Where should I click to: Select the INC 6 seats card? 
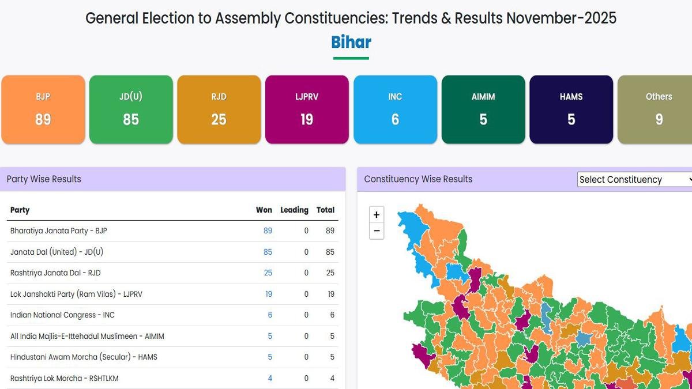click(395, 109)
